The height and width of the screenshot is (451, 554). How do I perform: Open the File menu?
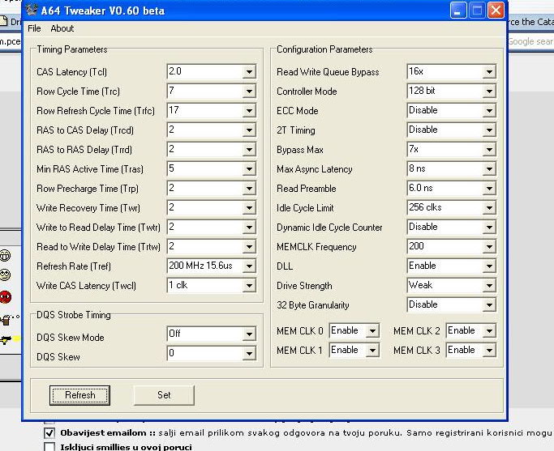(34, 28)
